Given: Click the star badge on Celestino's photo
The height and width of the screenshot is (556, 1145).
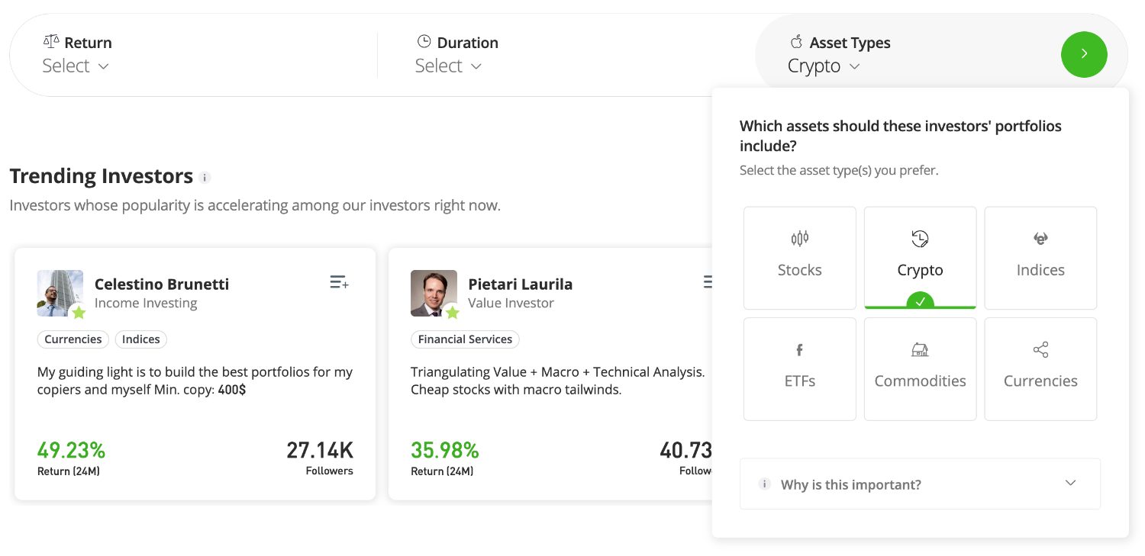Looking at the screenshot, I should 78,312.
